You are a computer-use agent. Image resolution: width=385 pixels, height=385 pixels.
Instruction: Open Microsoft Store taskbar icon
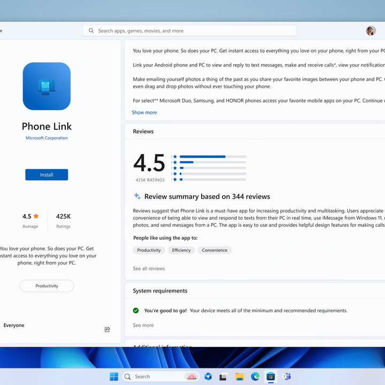pyautogui.click(x=271, y=376)
